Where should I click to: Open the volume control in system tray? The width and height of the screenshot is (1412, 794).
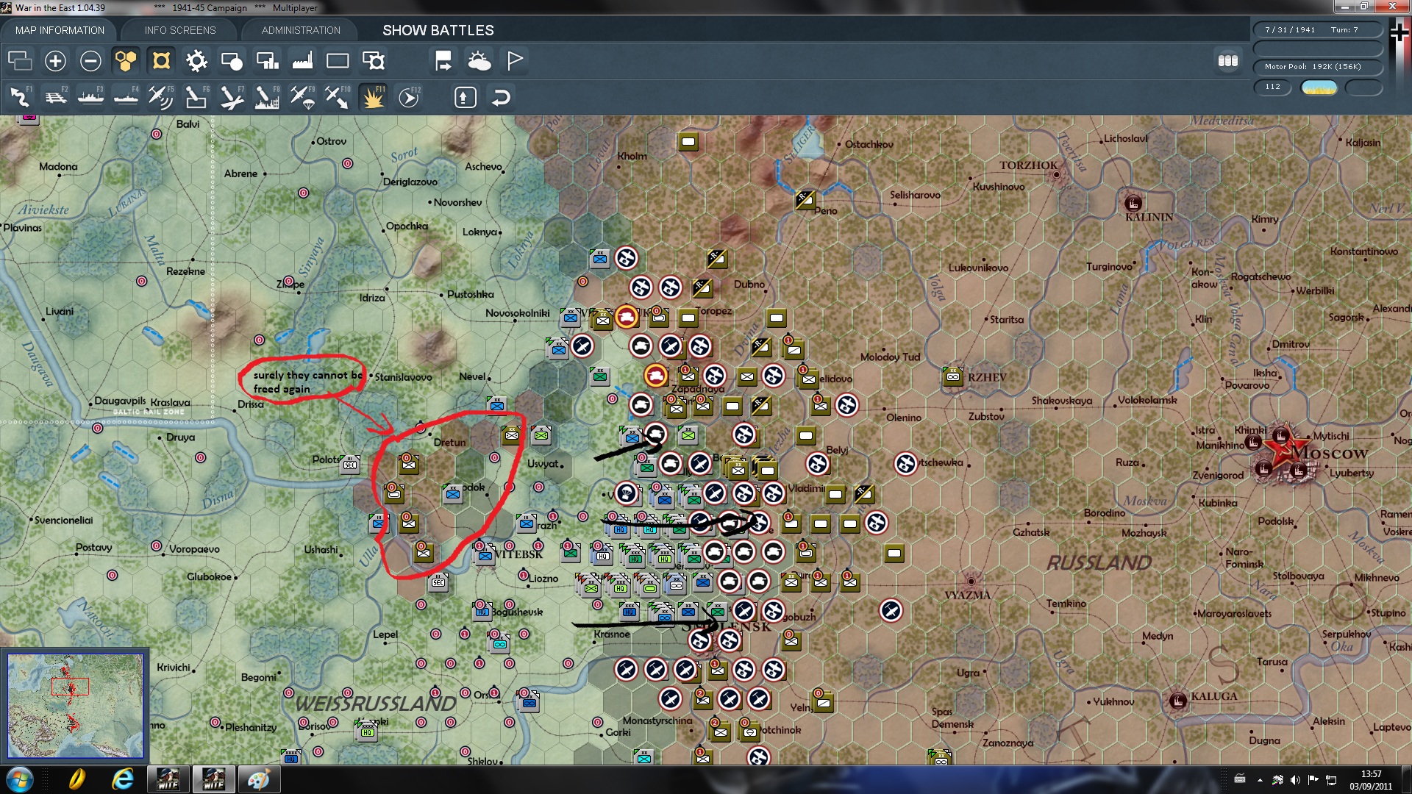click(x=1295, y=780)
